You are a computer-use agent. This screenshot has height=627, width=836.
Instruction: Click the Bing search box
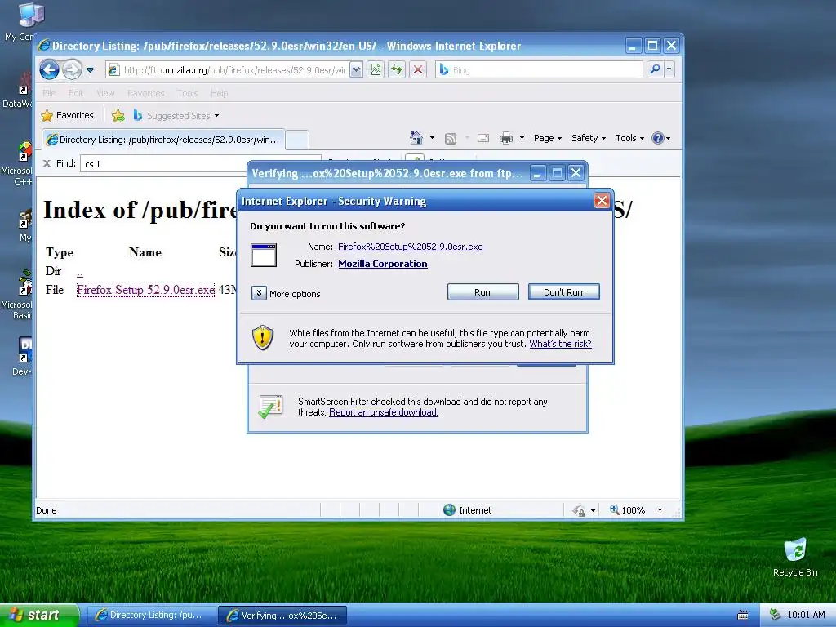pos(540,70)
